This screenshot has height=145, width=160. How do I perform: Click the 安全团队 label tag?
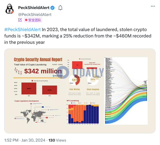[x=33, y=20]
